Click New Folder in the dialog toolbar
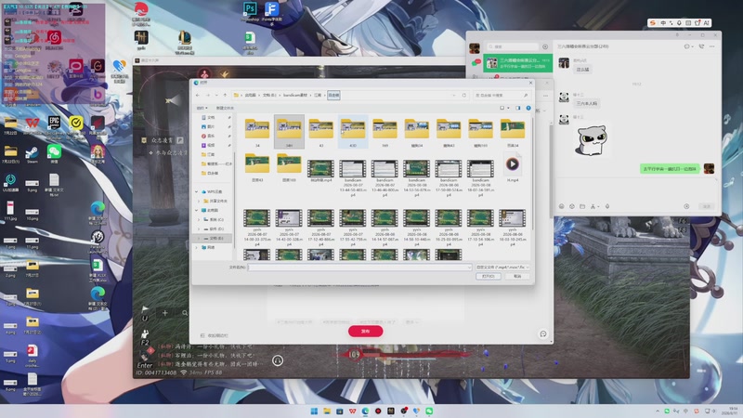 (x=225, y=108)
